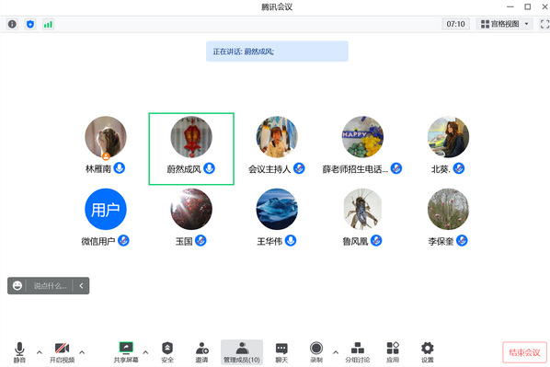Select 微信用户 blue avatar
This screenshot has width=550, height=367.
(106, 209)
